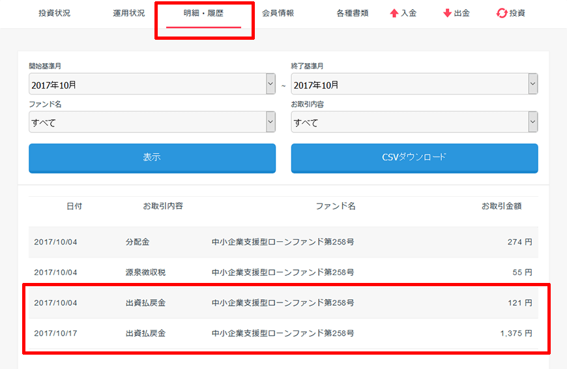Expand the 開始基準月 dropdown arrow
567x369 pixels.
(x=270, y=84)
